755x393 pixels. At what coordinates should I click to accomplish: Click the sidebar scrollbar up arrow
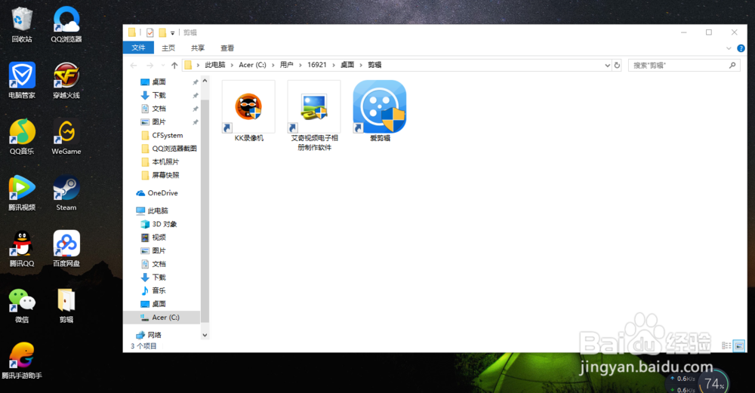(205, 80)
